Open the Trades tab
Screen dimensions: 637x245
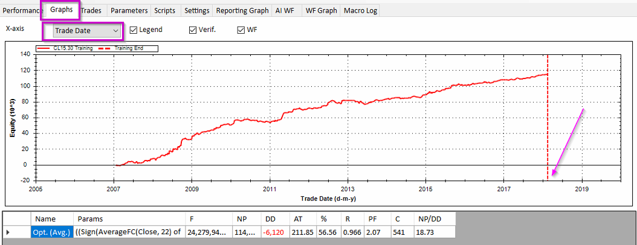click(92, 10)
